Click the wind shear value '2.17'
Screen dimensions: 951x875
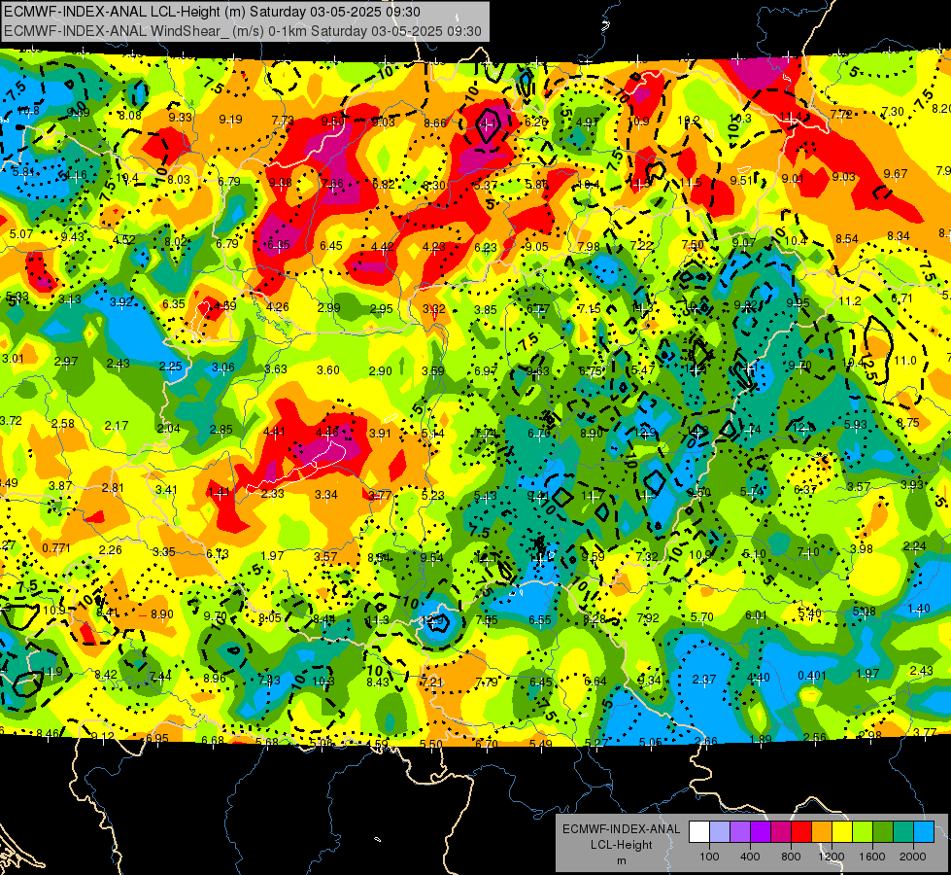117,426
